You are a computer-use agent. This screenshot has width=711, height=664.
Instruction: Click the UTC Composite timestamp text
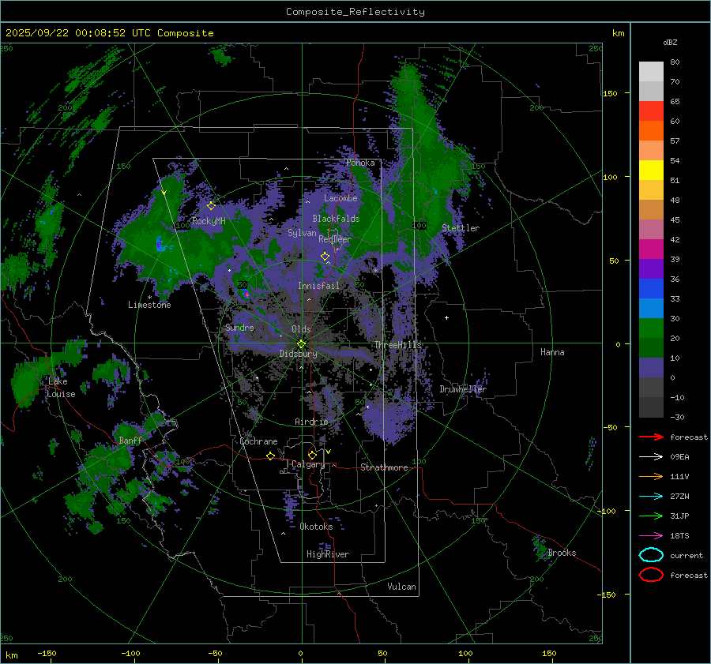coord(110,33)
